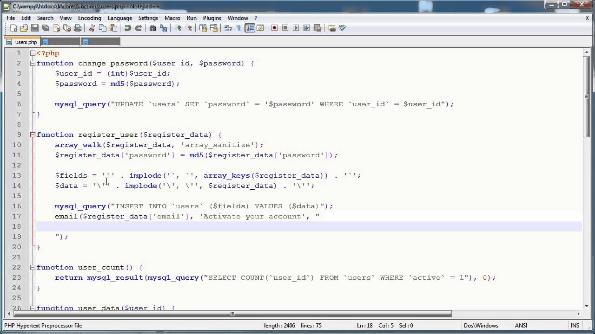Screen dimensions: 595x334
Task: Cut selection with the scissors icon
Action: pyautogui.click(x=92, y=28)
